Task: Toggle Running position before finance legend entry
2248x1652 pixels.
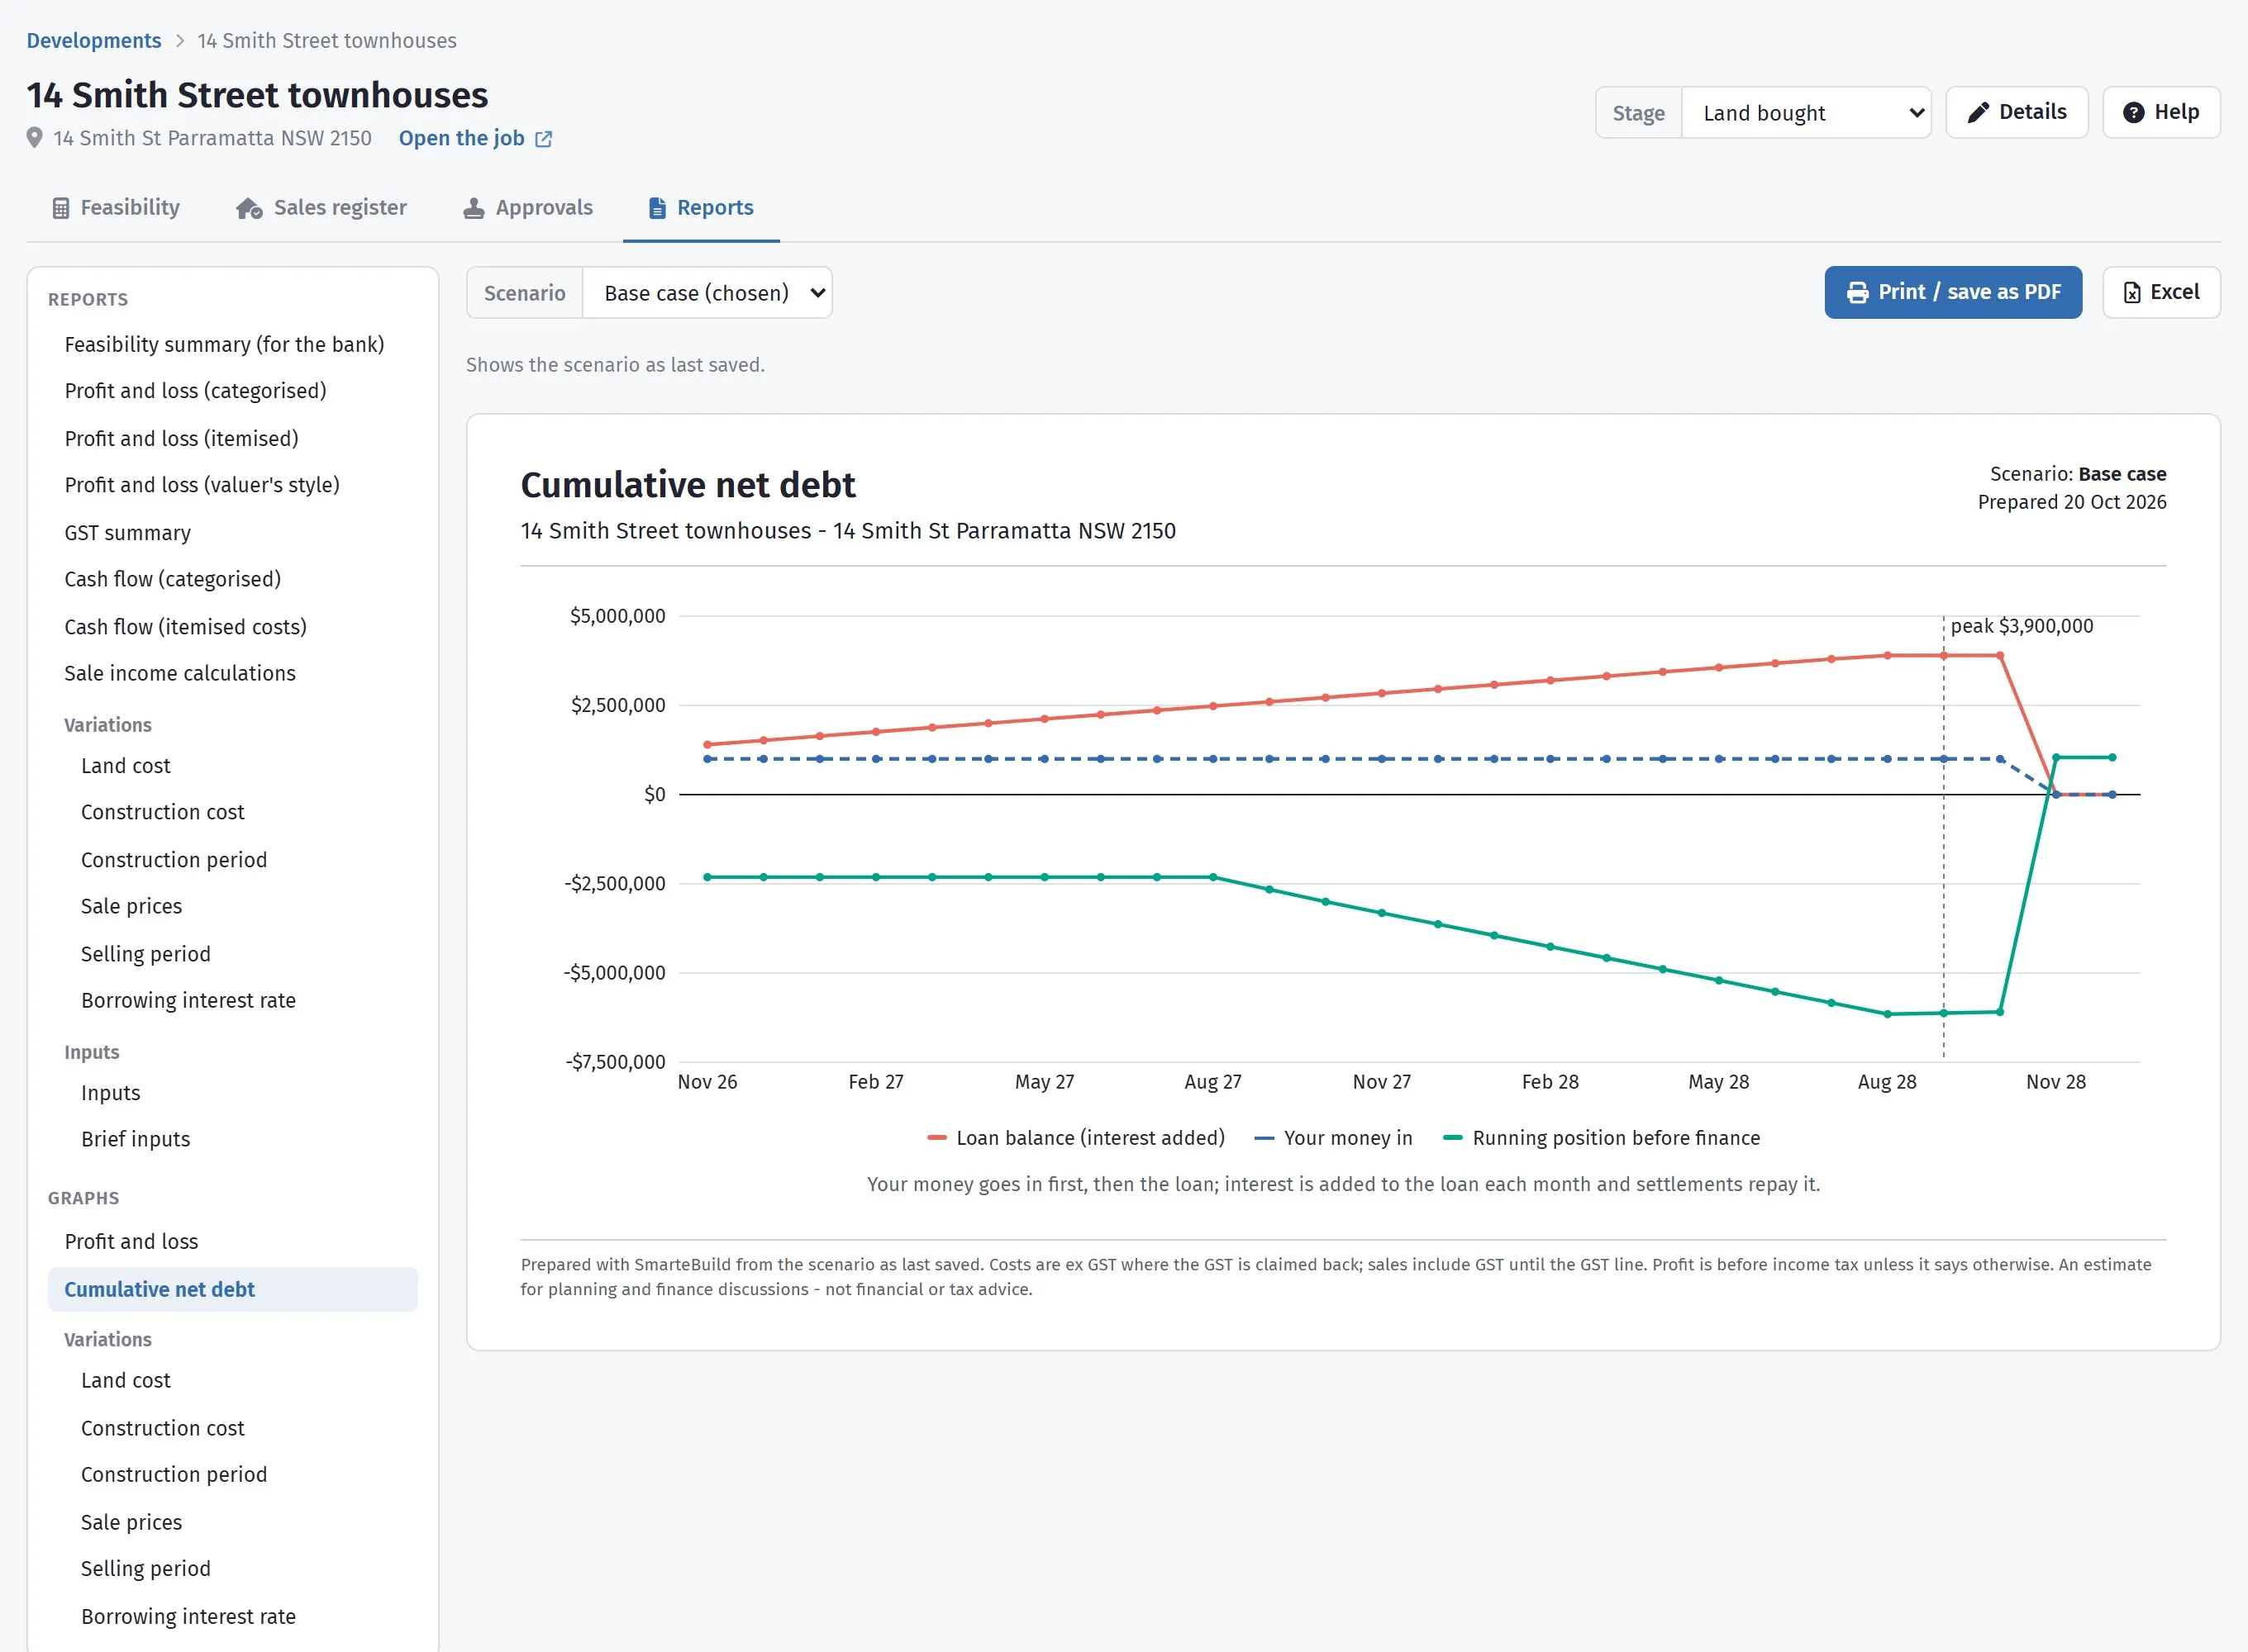Action: (1601, 1138)
